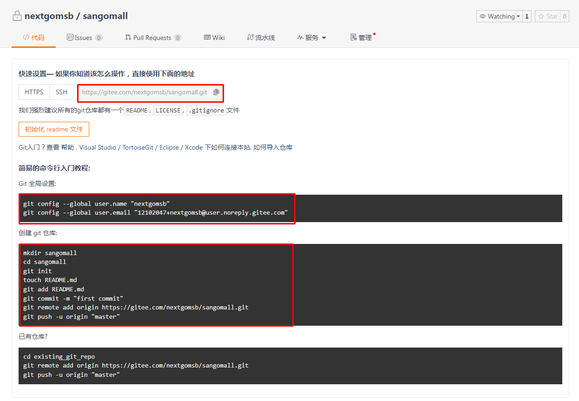Click the repository URL input field
This screenshot has height=401, width=579.
tap(145, 92)
